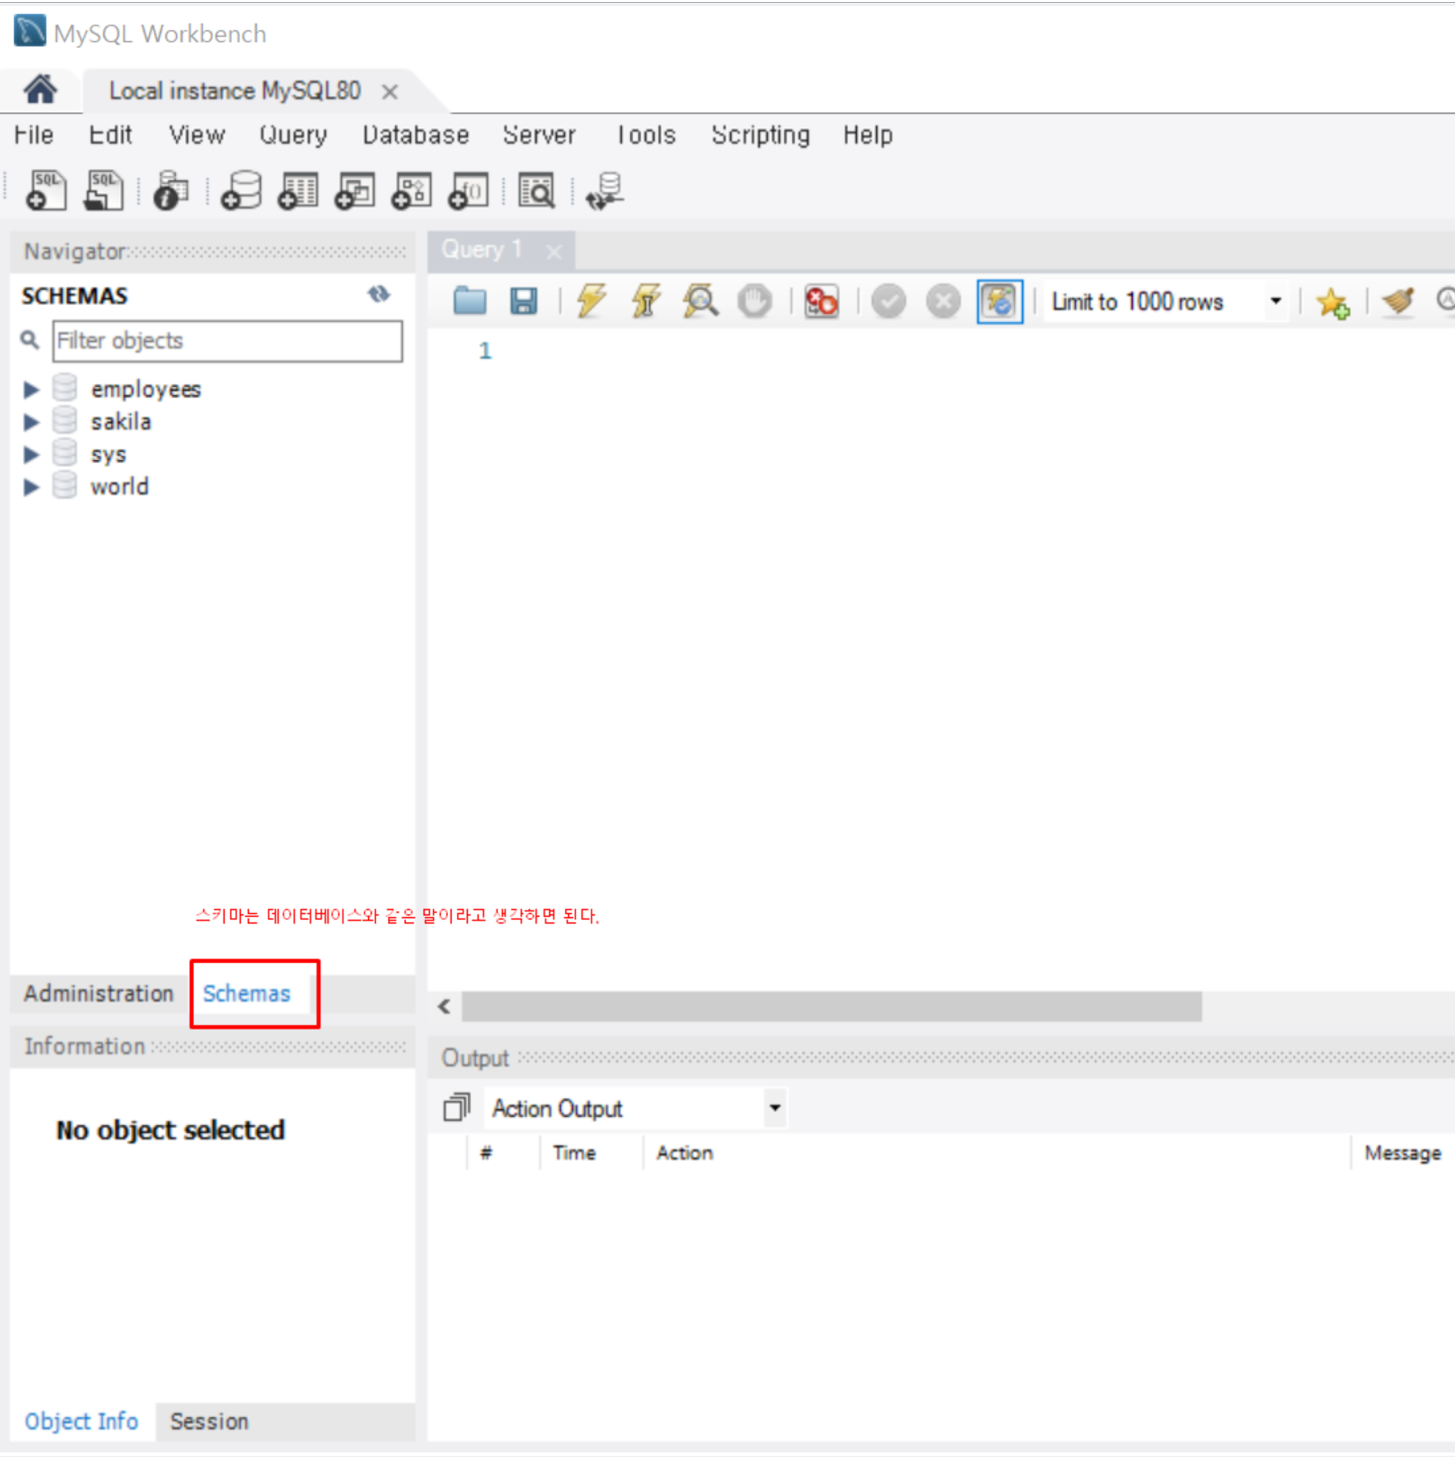This screenshot has width=1455, height=1457.
Task: Open the Limit to 1000 rows dropdown
Action: (x=1275, y=301)
